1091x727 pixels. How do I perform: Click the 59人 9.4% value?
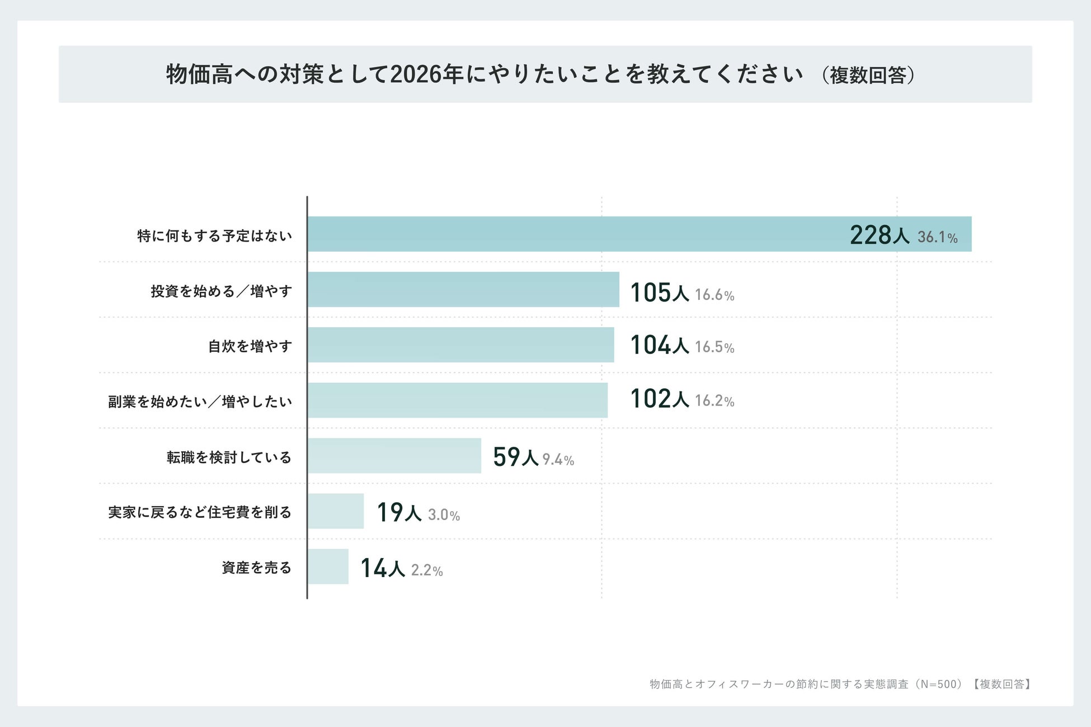[534, 457]
